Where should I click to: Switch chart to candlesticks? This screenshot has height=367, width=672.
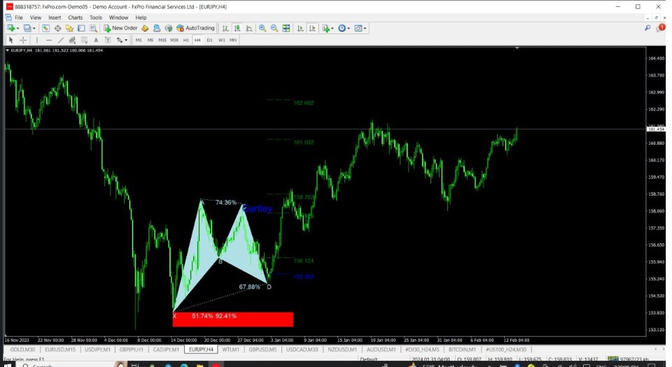tap(237, 28)
